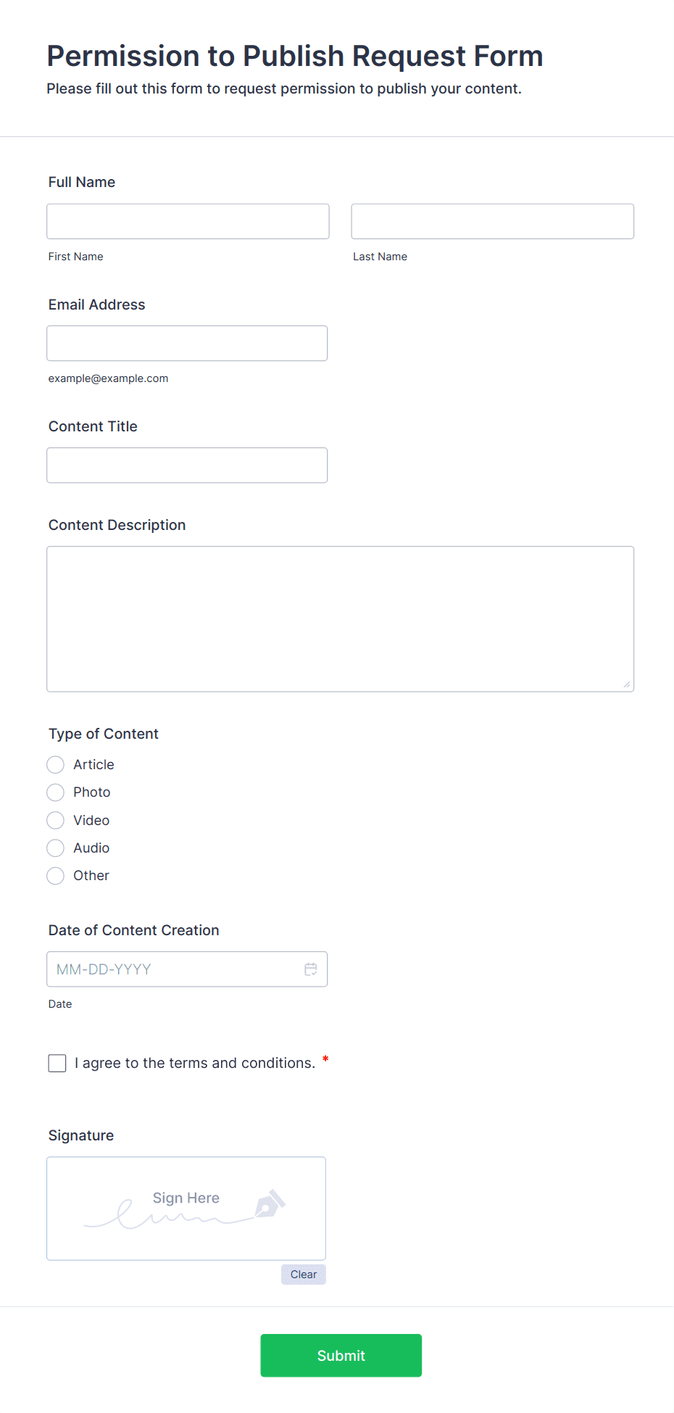This screenshot has width=674, height=1413.
Task: Click the Submit button
Action: [x=341, y=1355]
